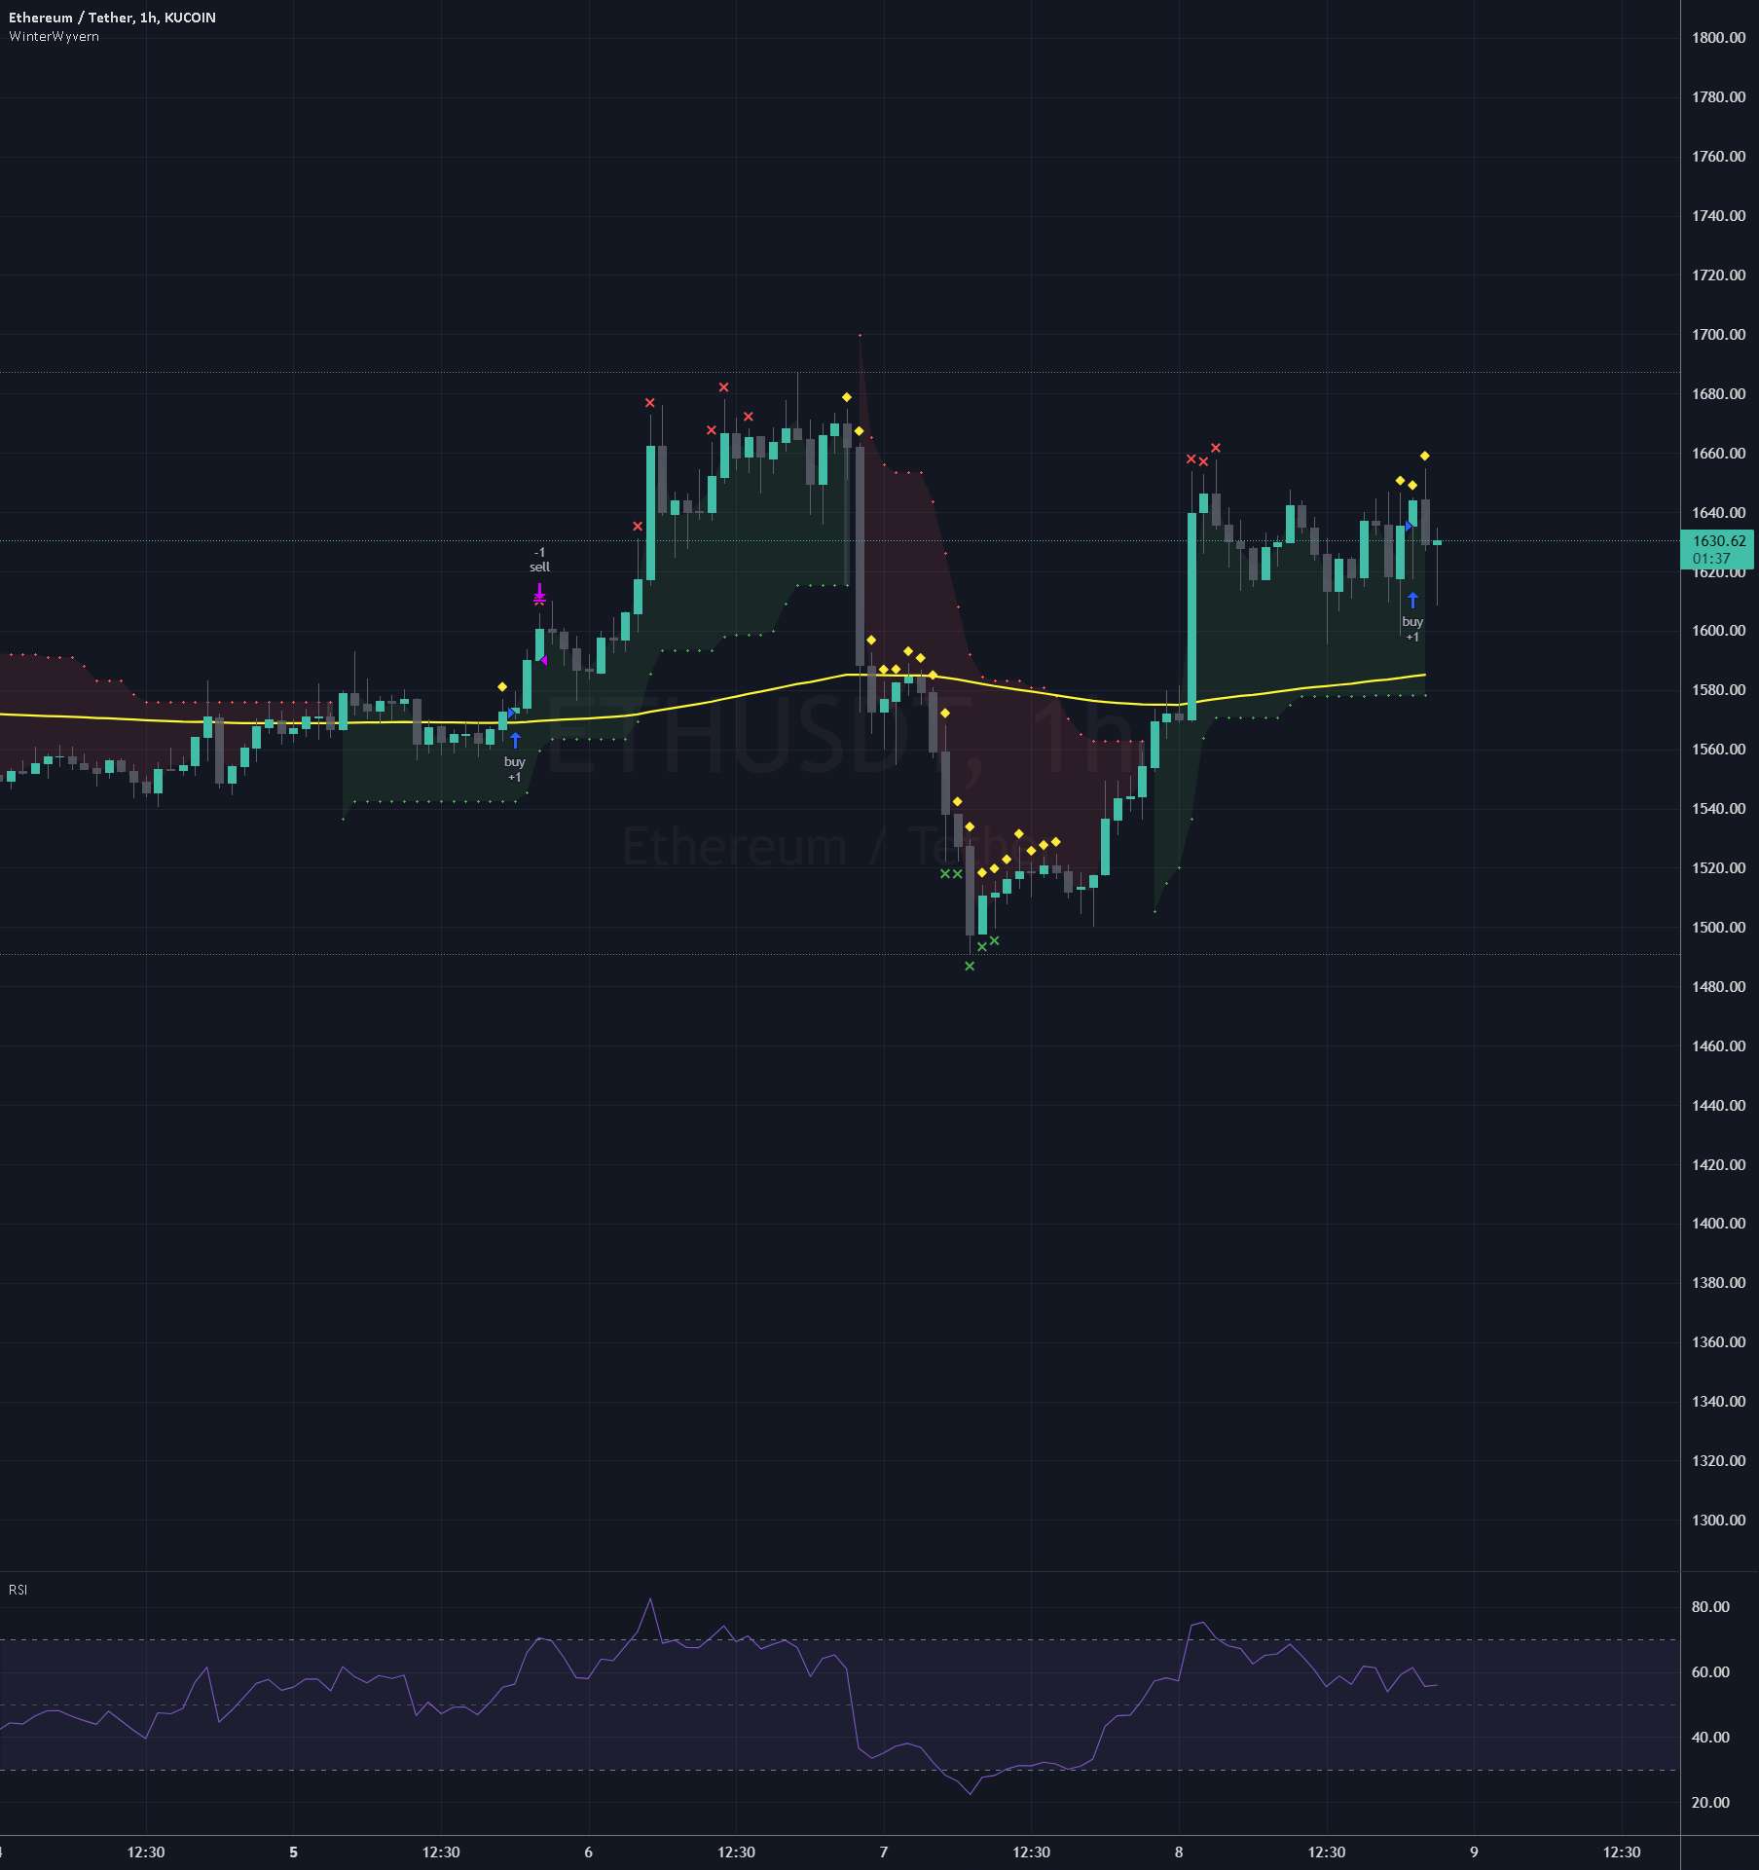Image resolution: width=1759 pixels, height=1870 pixels.
Task: Click the 1560.00 price axis label
Action: point(1718,750)
